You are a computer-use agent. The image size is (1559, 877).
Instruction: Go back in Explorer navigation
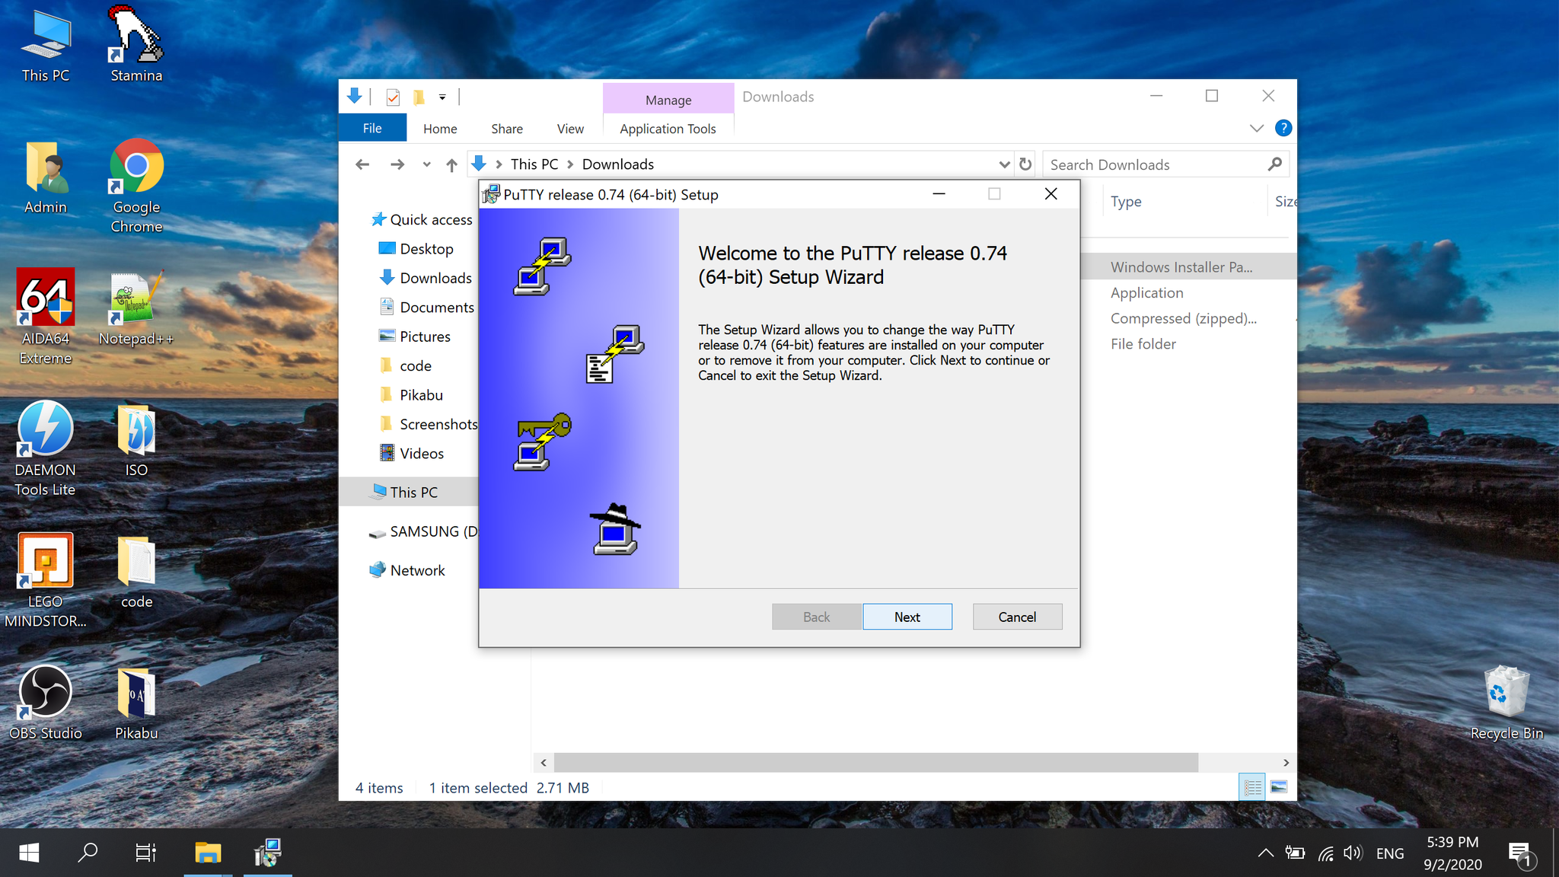pyautogui.click(x=362, y=164)
